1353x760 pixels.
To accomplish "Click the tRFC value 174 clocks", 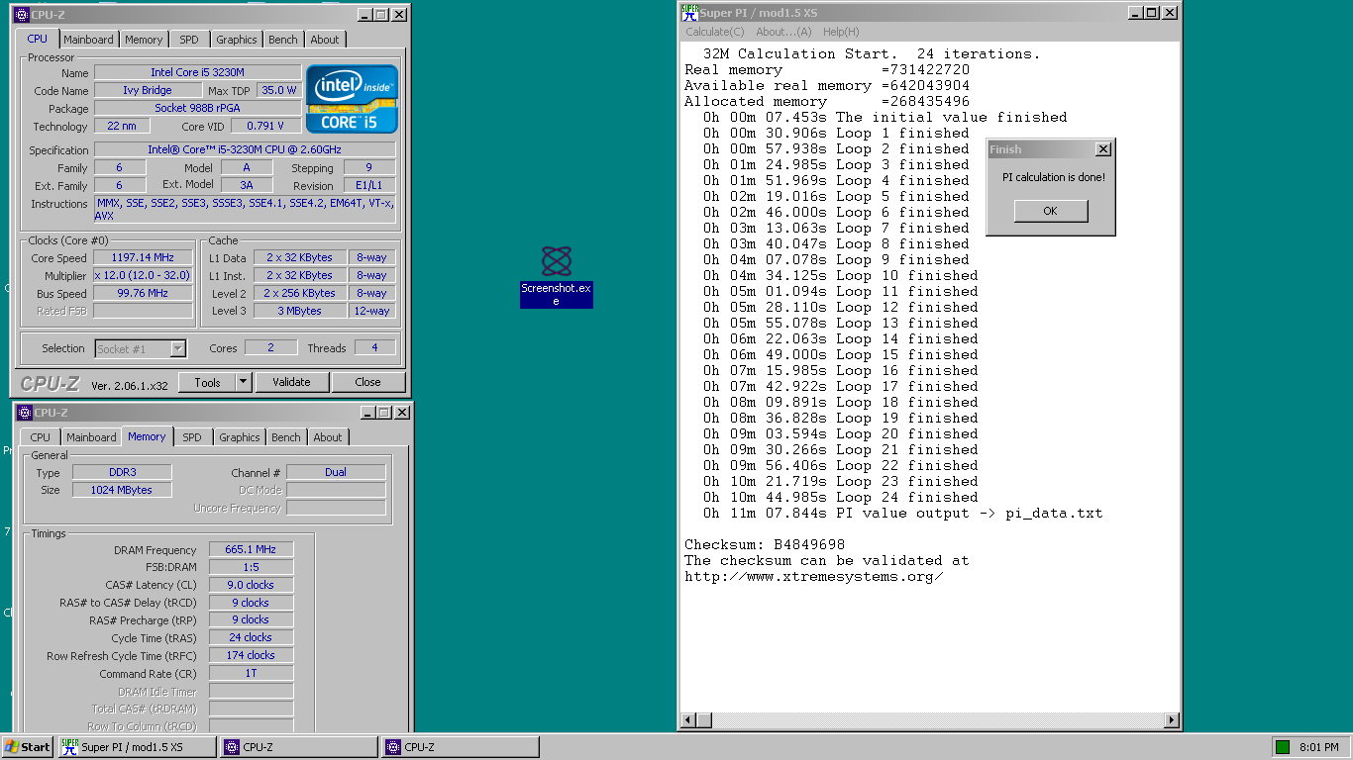I will coord(251,655).
